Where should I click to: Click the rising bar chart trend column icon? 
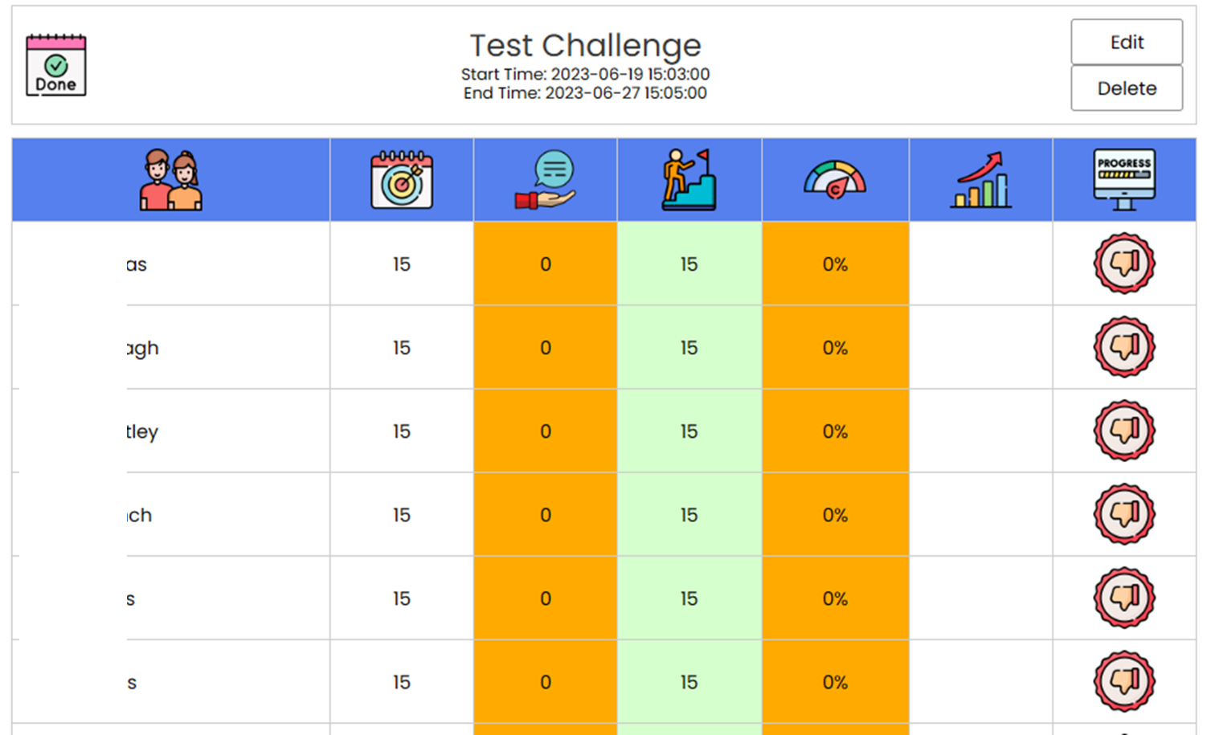pos(980,178)
